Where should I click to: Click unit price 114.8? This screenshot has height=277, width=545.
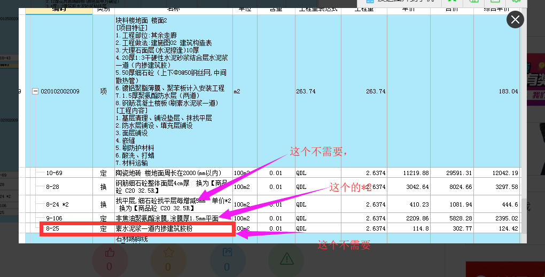[421, 229]
